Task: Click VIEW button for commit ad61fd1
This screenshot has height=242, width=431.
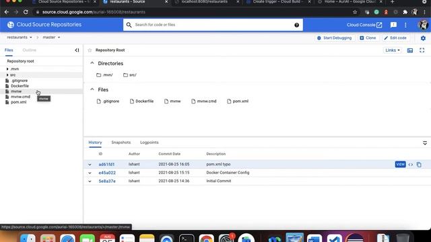Action: (400, 164)
